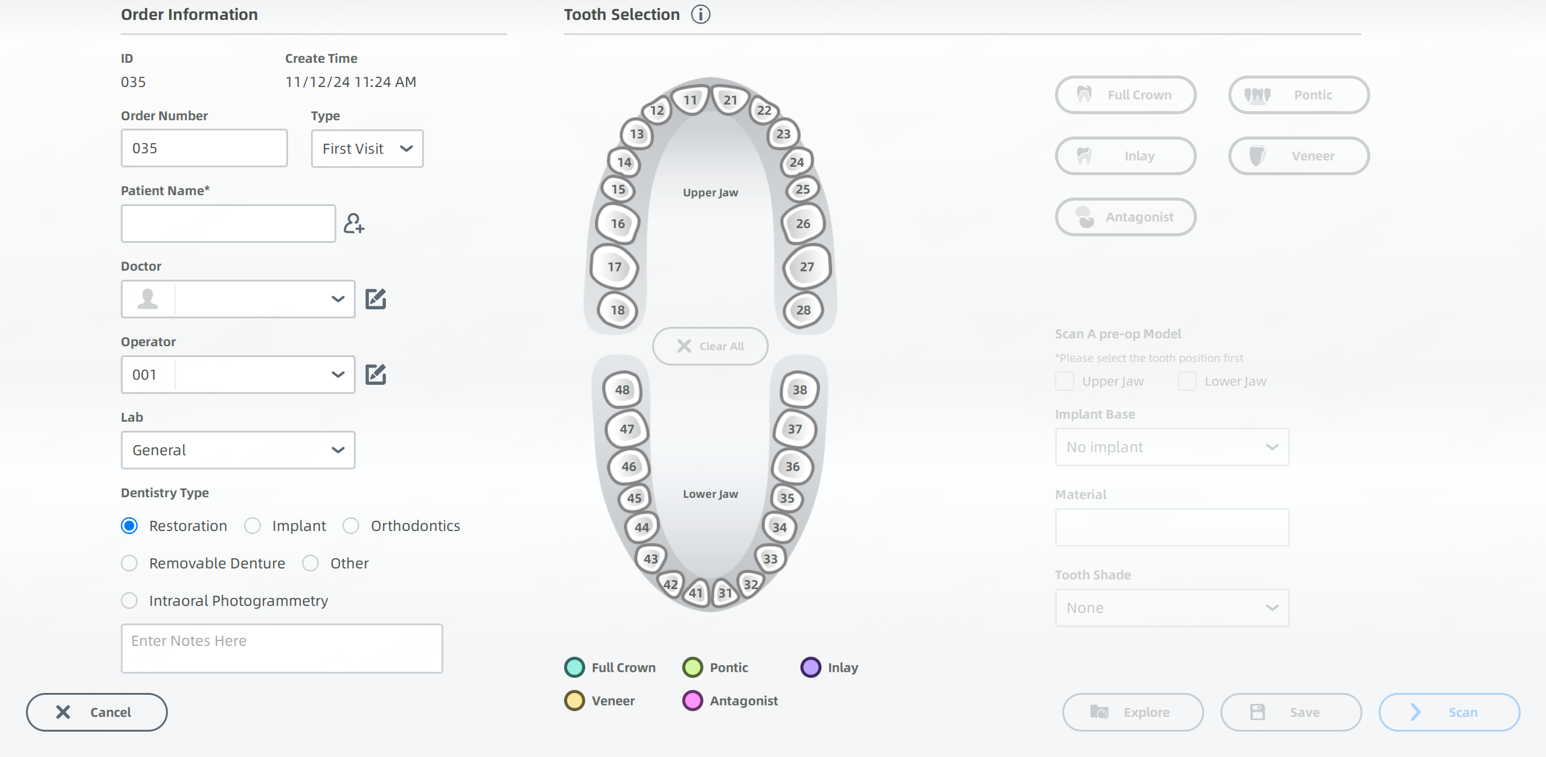Image resolution: width=1546 pixels, height=757 pixels.
Task: Click the Scan button
Action: [x=1449, y=712]
